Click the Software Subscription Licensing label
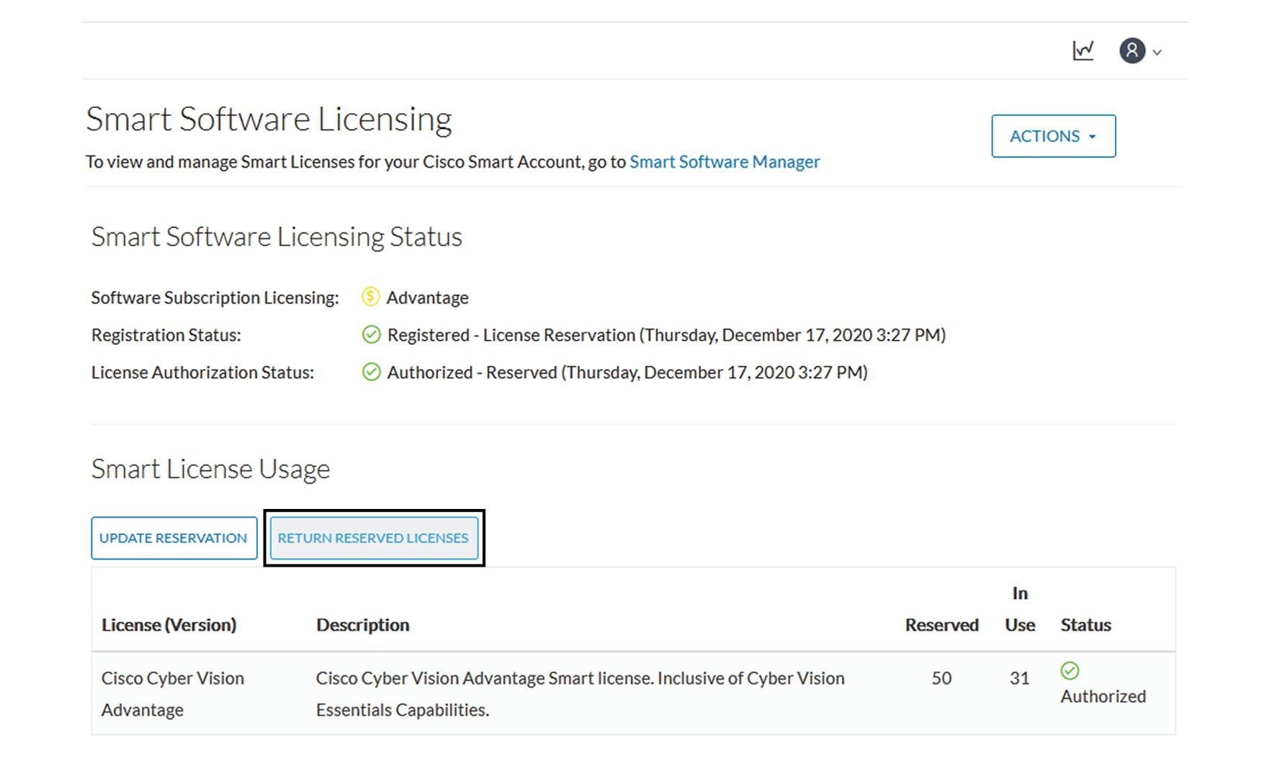 [215, 297]
